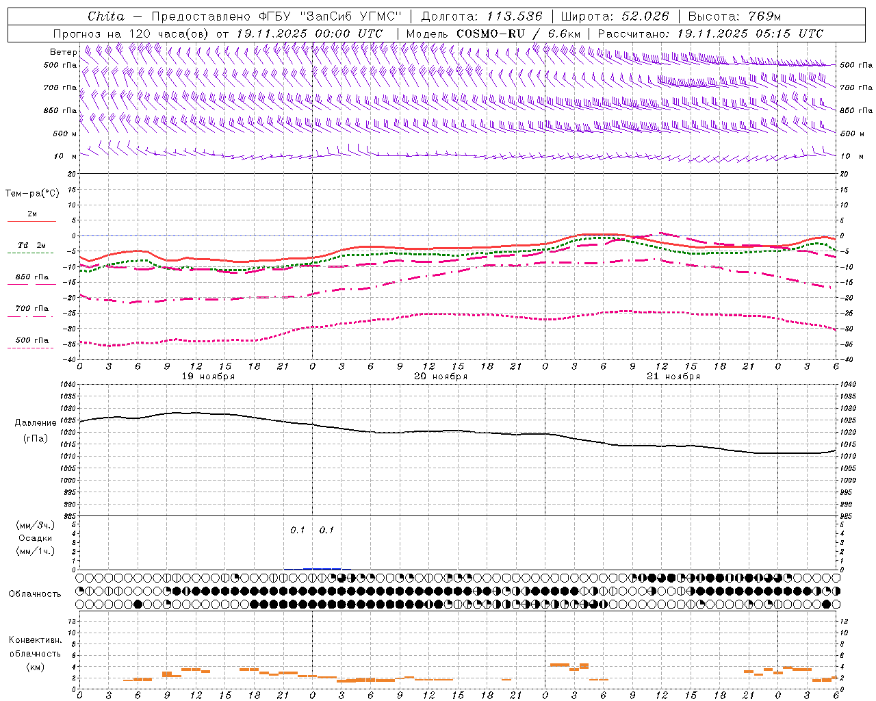The height and width of the screenshot is (701, 876).
Task: Click the longitude value "Долгота: 113.536"
Action: tap(482, 16)
